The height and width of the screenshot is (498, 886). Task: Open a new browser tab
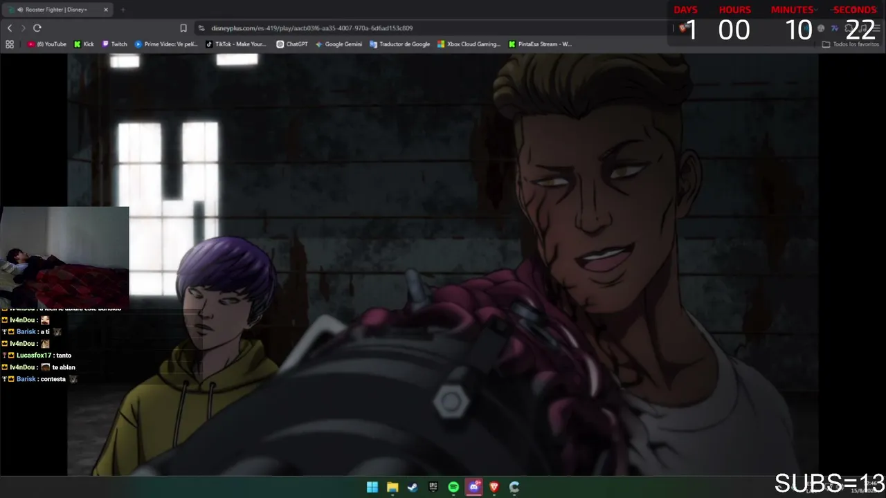coord(123,10)
